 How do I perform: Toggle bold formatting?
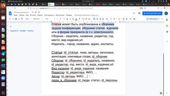coord(67,19)
